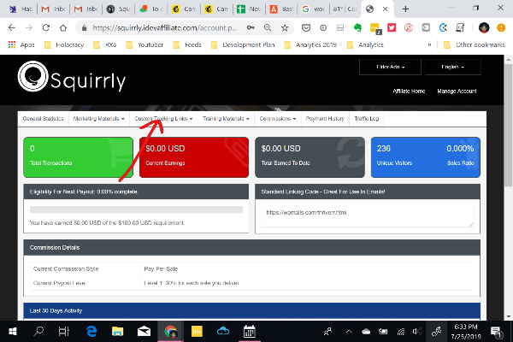The image size is (513, 342).
Task: Click the payout eligibility progress bar
Action: point(136,209)
